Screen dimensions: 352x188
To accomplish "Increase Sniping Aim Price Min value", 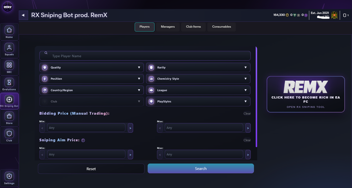I will (130, 155).
